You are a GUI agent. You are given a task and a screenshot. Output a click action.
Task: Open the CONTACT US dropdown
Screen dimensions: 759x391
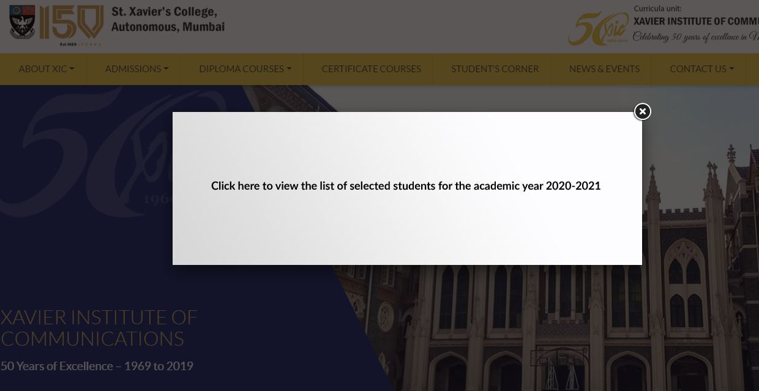click(701, 69)
